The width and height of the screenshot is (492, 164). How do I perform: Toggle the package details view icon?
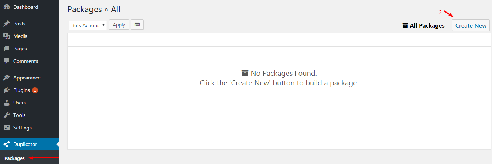pos(137,25)
